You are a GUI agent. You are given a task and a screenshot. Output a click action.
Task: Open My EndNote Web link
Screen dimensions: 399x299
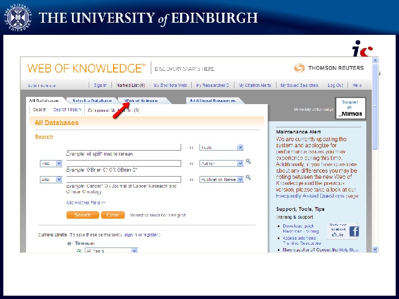pos(170,85)
